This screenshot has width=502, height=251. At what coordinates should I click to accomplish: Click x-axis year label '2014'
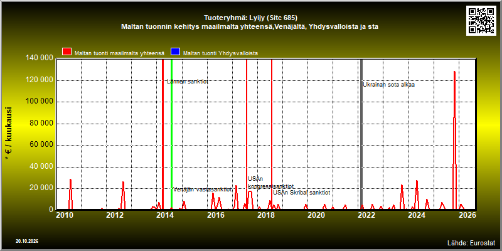coord(165,215)
